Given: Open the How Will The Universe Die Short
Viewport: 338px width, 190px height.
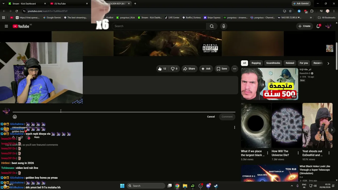Looking at the screenshot, I should (x=287, y=125).
